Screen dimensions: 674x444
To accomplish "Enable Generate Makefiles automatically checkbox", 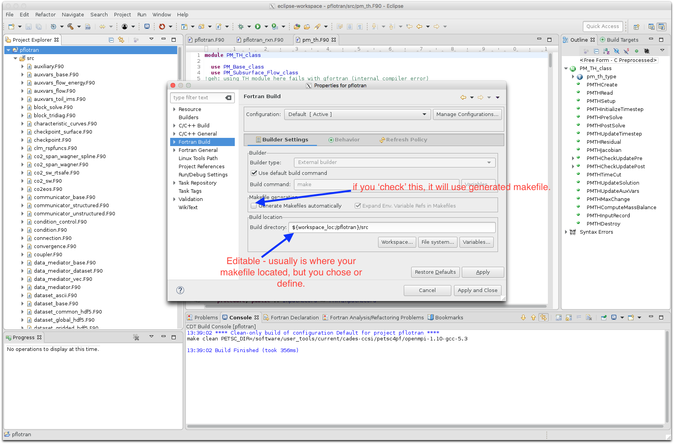I will [254, 206].
